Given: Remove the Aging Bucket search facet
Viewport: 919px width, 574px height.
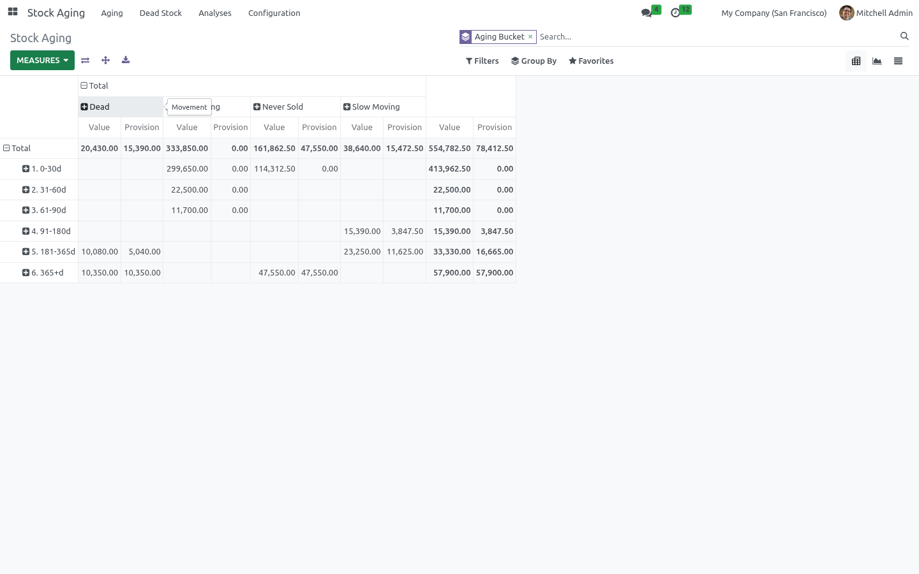Looking at the screenshot, I should coord(530,37).
